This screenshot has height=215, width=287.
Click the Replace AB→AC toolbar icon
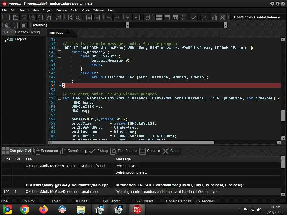click(79, 18)
